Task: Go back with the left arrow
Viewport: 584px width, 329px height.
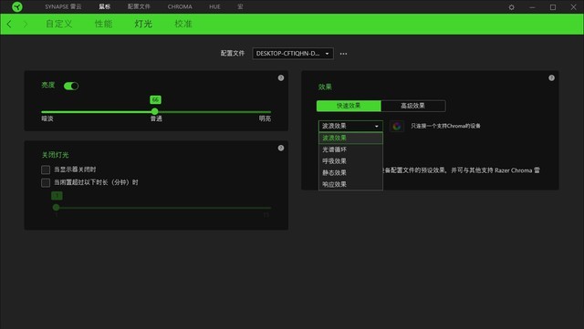Action: click(9, 25)
